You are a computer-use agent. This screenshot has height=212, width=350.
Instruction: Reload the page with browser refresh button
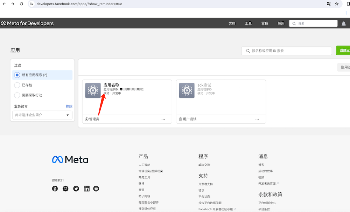coord(21,4)
